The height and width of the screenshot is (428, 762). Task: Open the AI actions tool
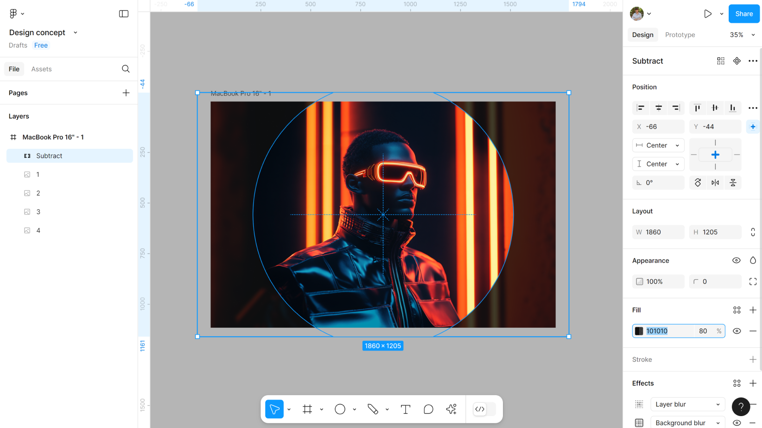[451, 409]
